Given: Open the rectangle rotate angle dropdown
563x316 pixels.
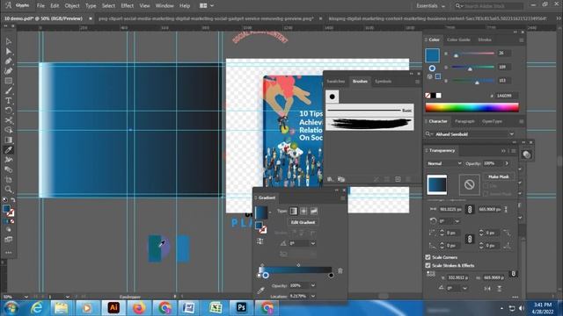Looking at the screenshot, I should pos(457,221).
